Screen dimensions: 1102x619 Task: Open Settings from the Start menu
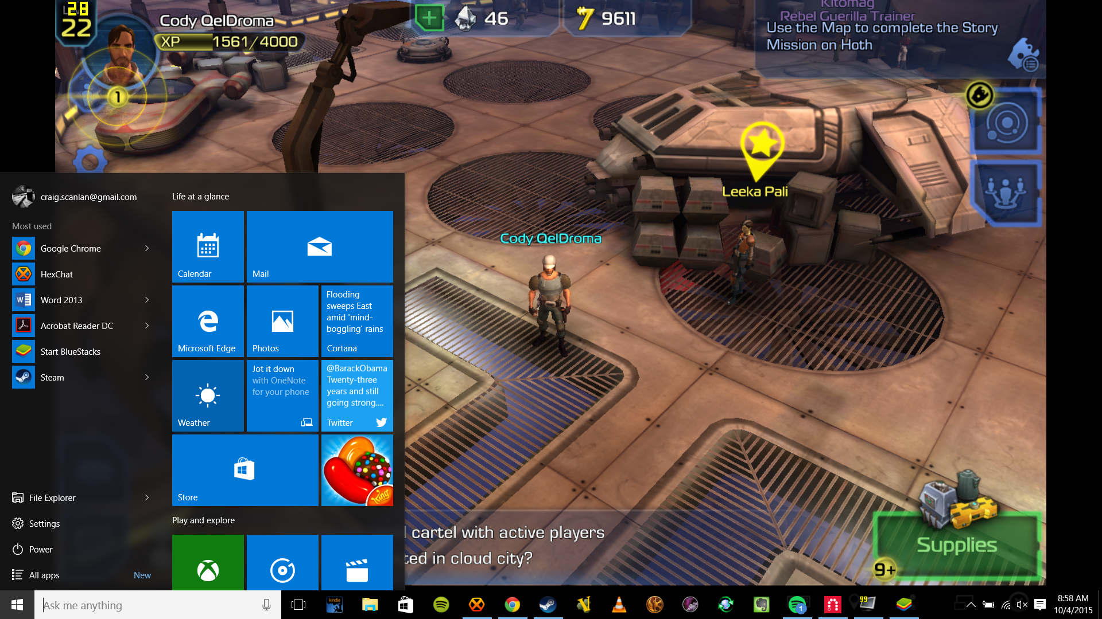pos(44,523)
